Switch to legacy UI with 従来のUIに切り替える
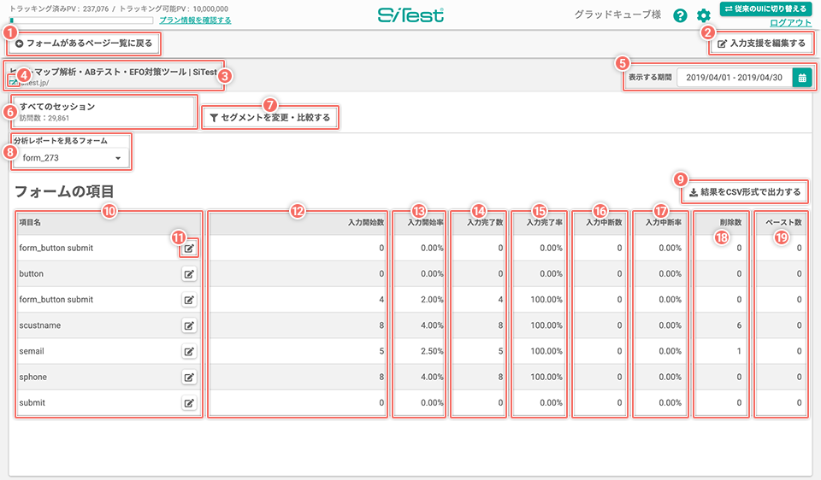The width and height of the screenshot is (821, 480). coord(765,9)
